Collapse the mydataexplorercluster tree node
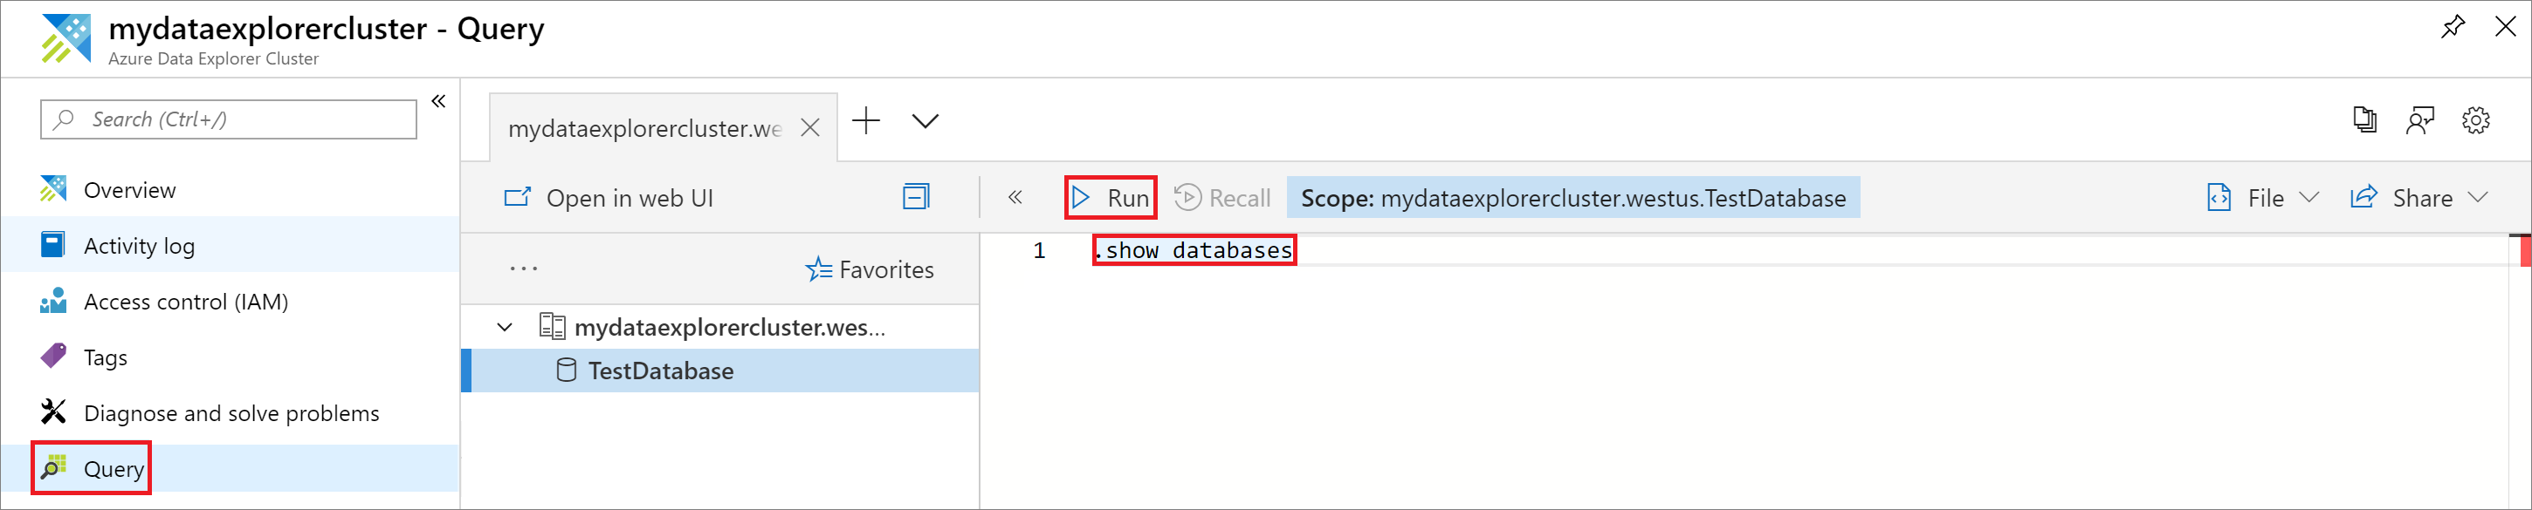2532x510 pixels. pos(505,328)
